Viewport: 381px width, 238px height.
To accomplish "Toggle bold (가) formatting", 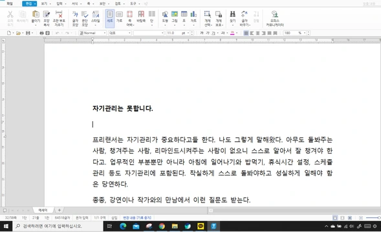I will pyautogui.click(x=202, y=33).
